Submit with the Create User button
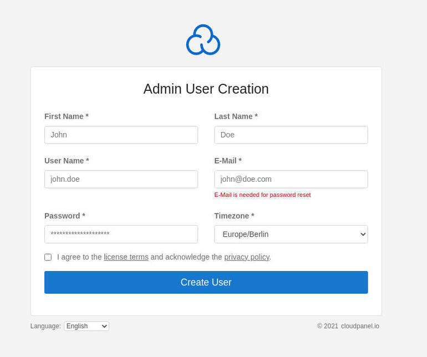427x357 pixels. tap(206, 282)
